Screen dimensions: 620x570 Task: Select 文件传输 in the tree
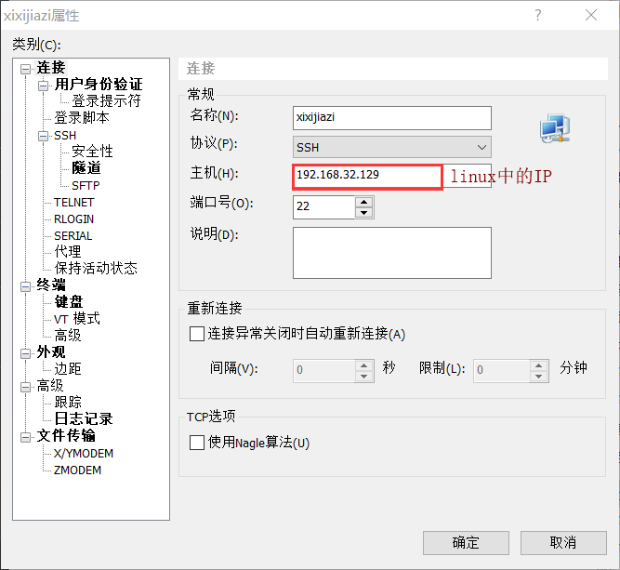66,435
